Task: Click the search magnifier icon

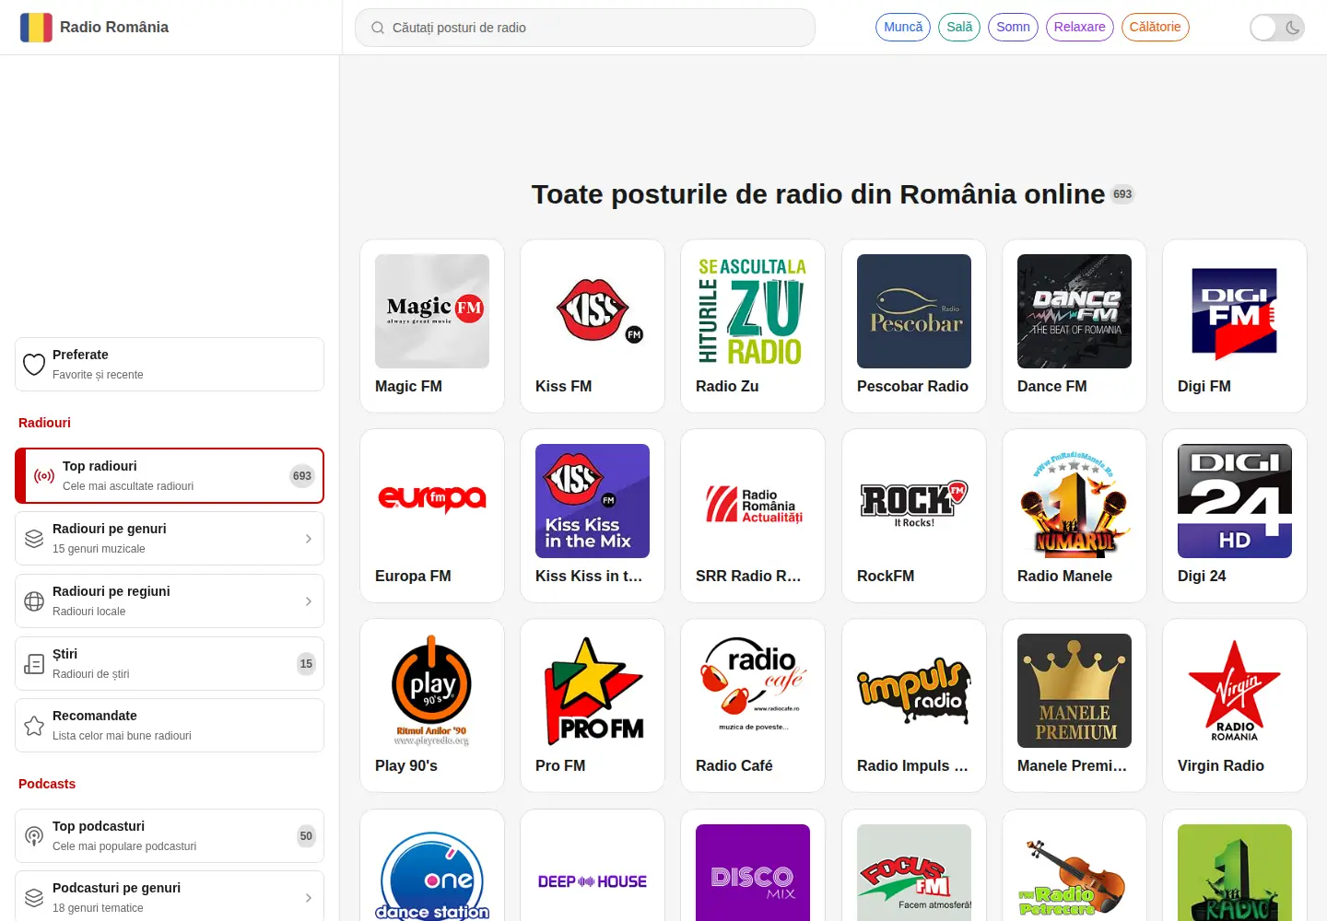Action: [378, 28]
